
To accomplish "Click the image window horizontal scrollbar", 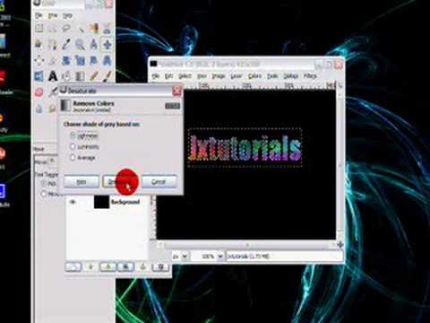I will (247, 245).
